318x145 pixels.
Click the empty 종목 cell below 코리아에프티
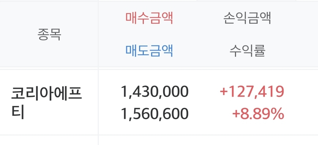click(49, 140)
